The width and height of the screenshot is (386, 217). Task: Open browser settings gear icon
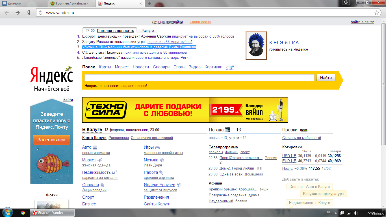346,3
